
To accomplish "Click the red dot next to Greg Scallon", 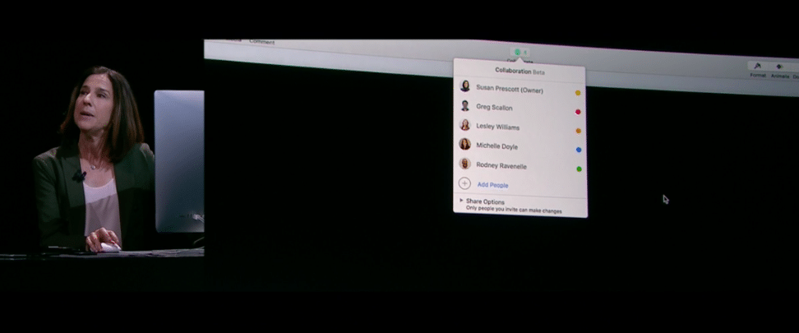I will coord(578,112).
